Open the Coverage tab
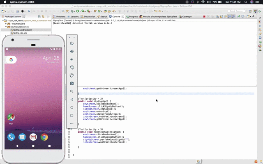 coord(186,16)
